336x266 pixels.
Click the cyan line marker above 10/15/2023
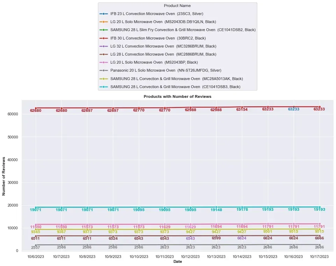[x=268, y=207]
